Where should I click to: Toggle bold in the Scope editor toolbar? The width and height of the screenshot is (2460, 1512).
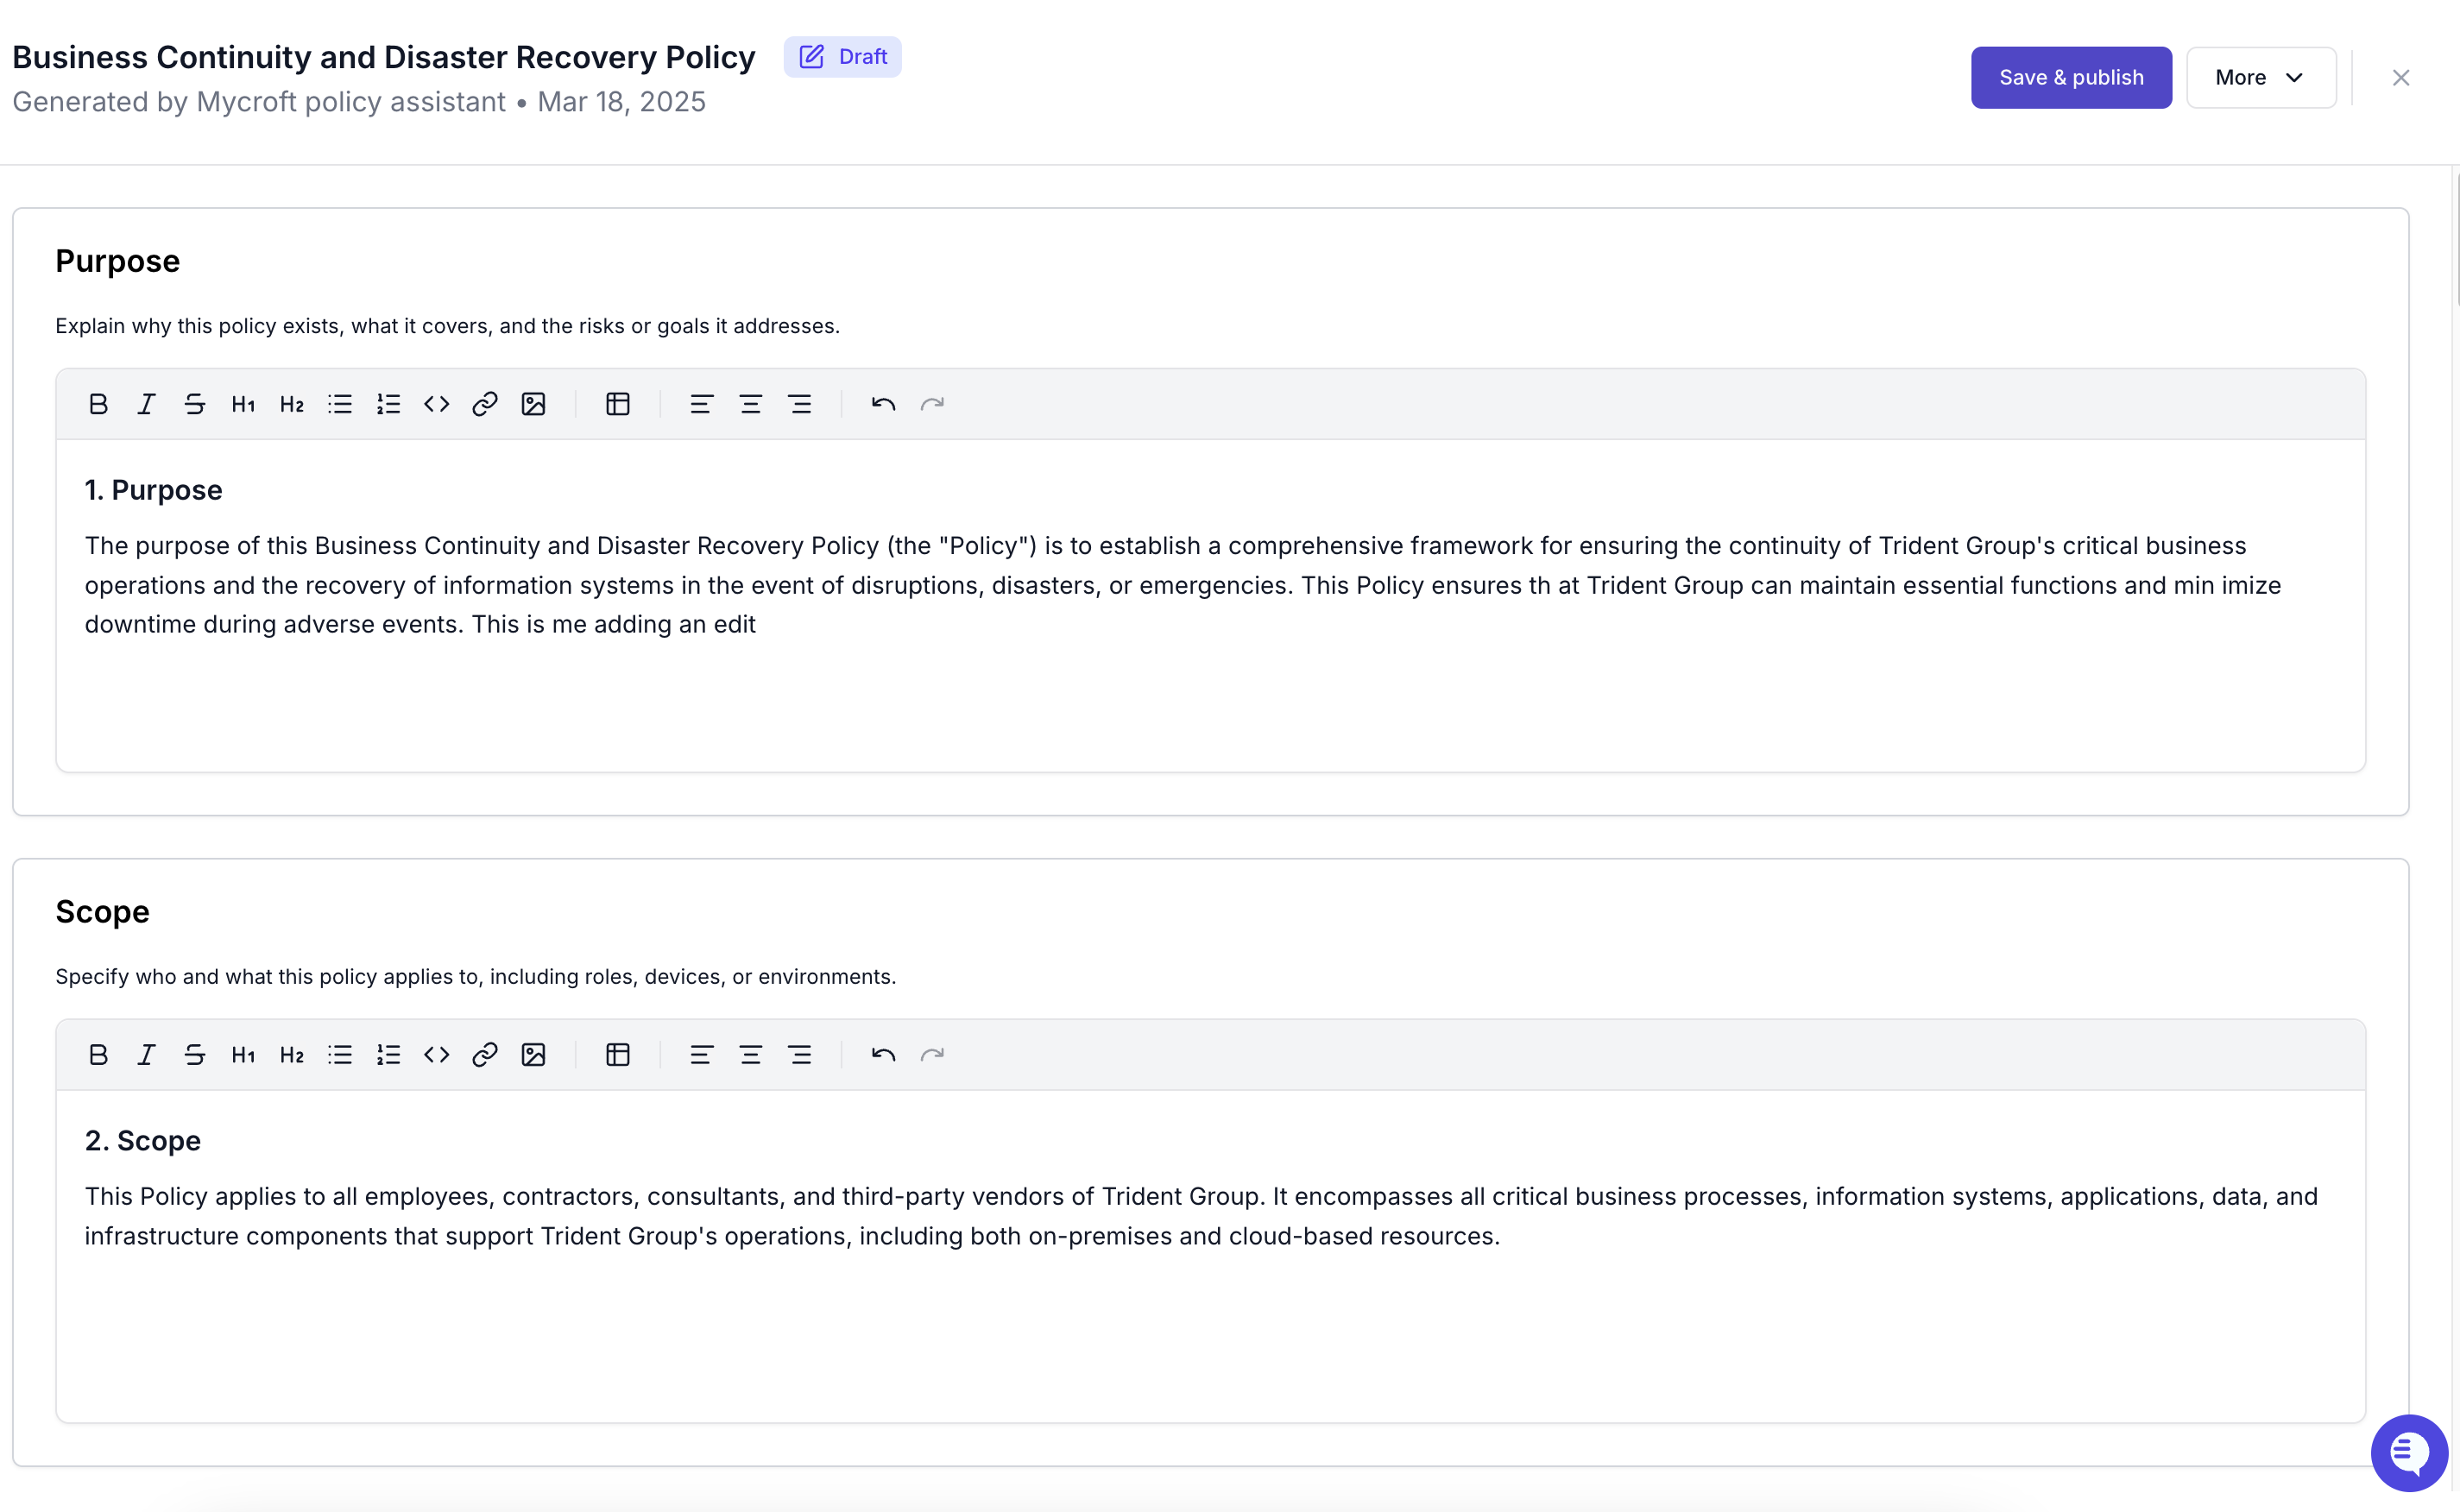point(98,1055)
